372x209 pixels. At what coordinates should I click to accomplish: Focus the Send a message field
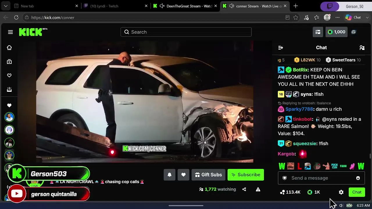click(321, 178)
